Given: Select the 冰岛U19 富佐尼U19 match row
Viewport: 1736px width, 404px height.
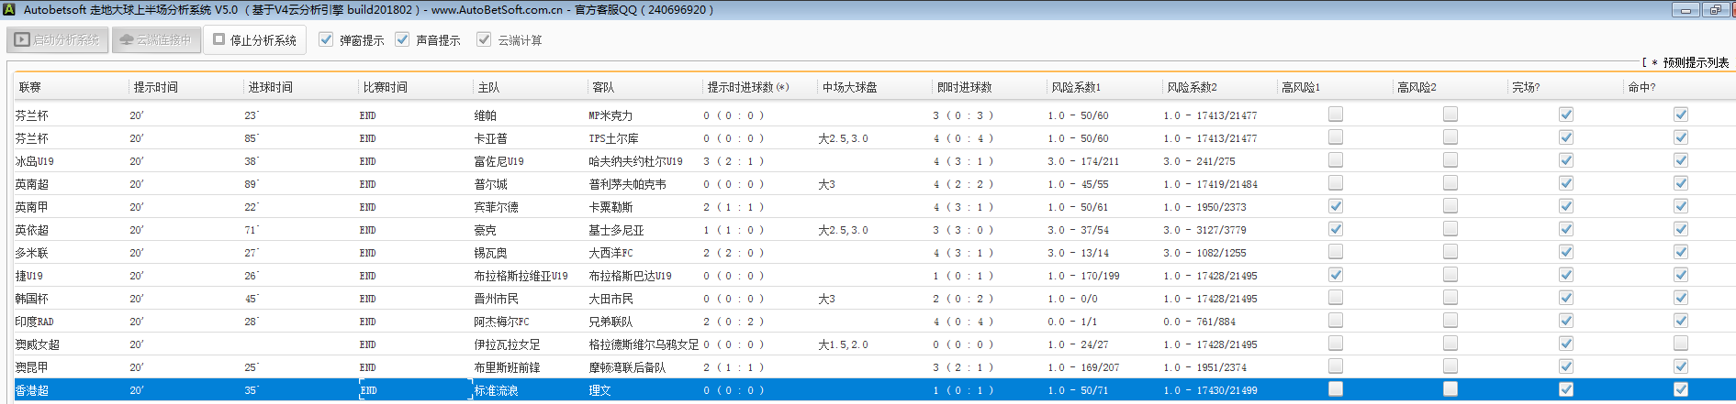Looking at the screenshot, I should tap(496, 161).
